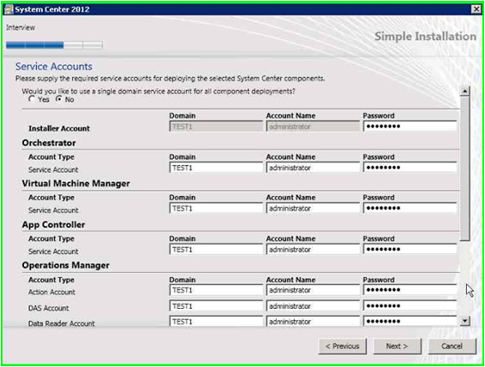Edit the Orchestrator domain field
The image size is (485, 367).
click(x=216, y=168)
